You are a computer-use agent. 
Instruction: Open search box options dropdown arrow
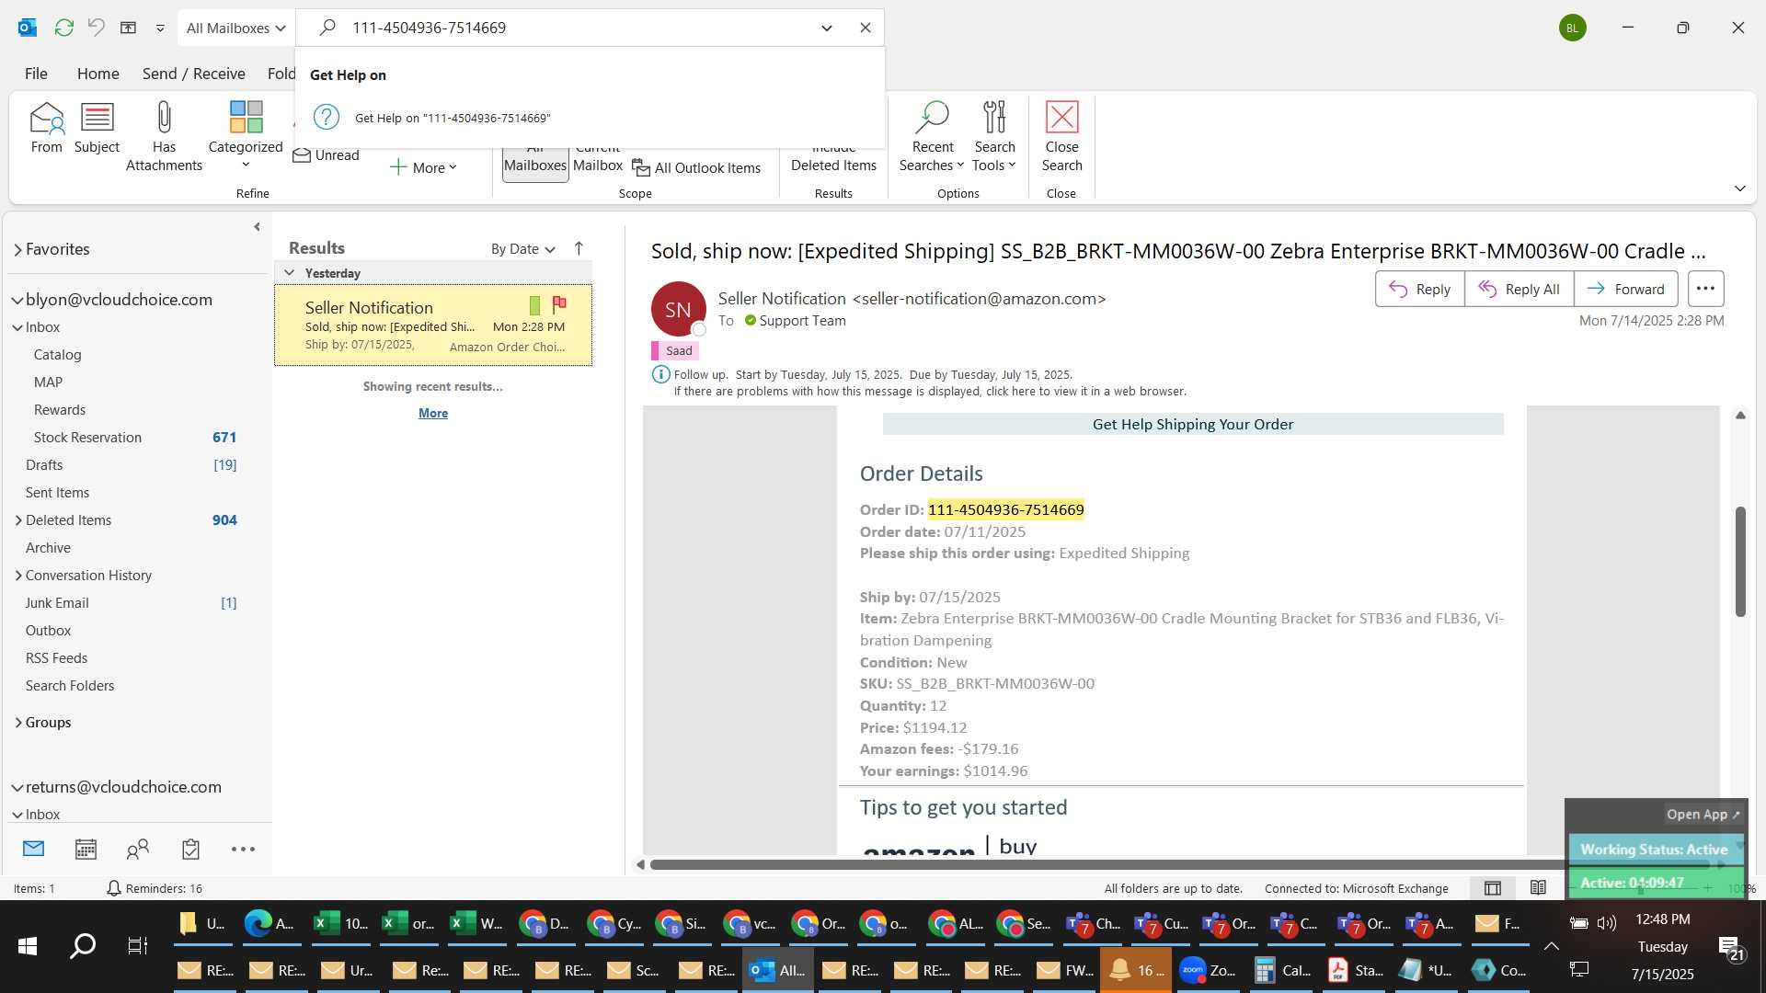pyautogui.click(x=826, y=28)
